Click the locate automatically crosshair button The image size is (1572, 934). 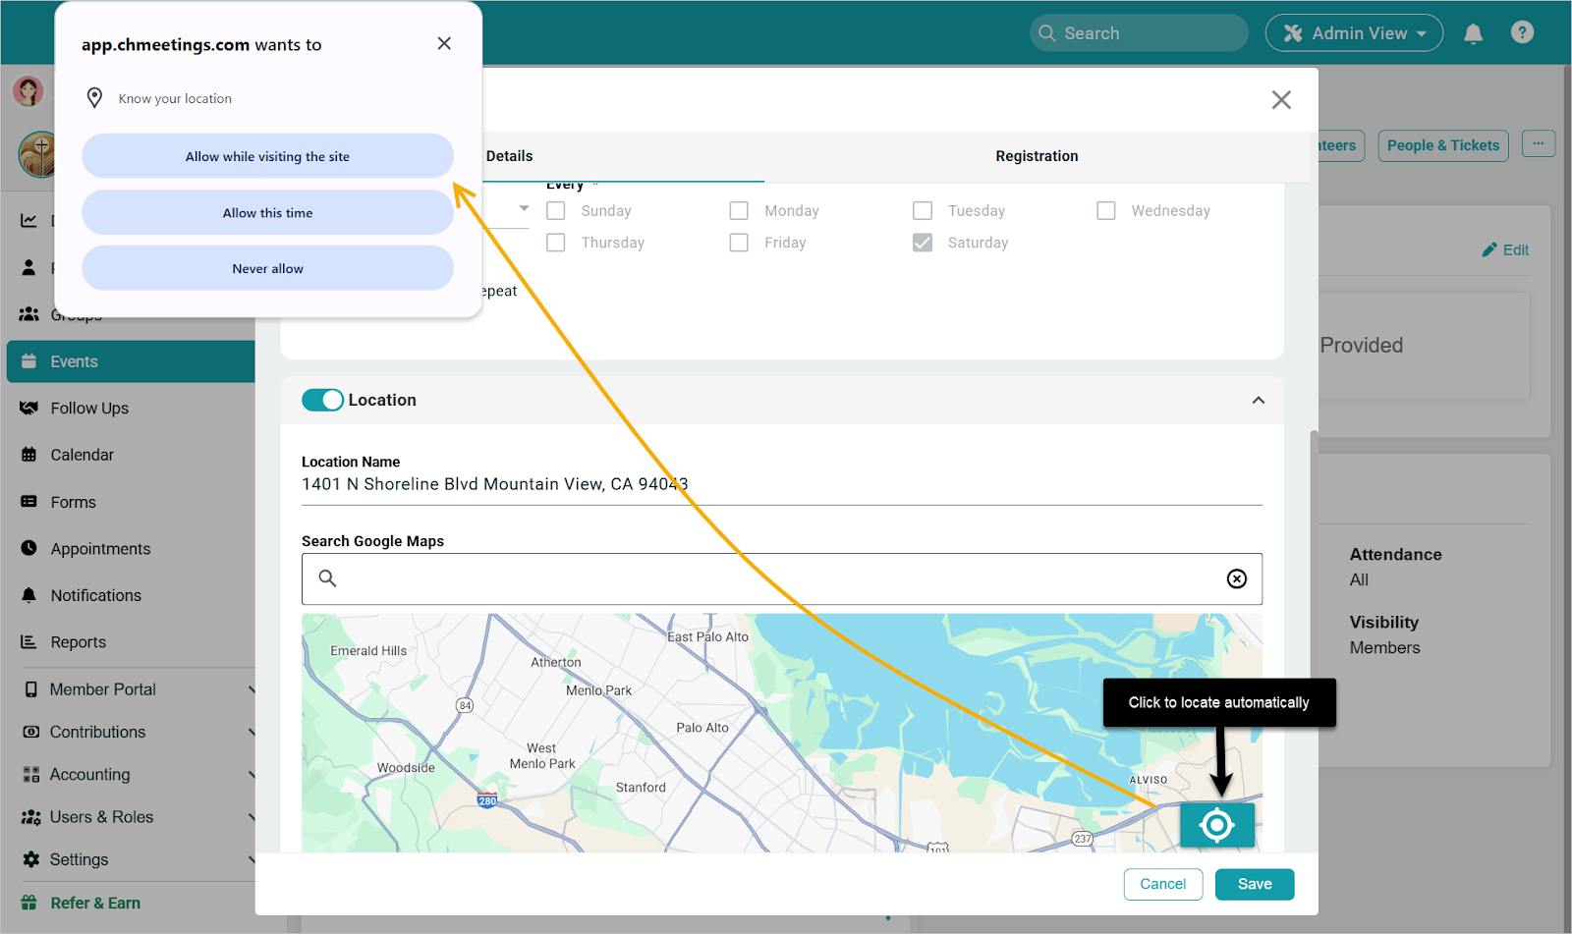1216,825
